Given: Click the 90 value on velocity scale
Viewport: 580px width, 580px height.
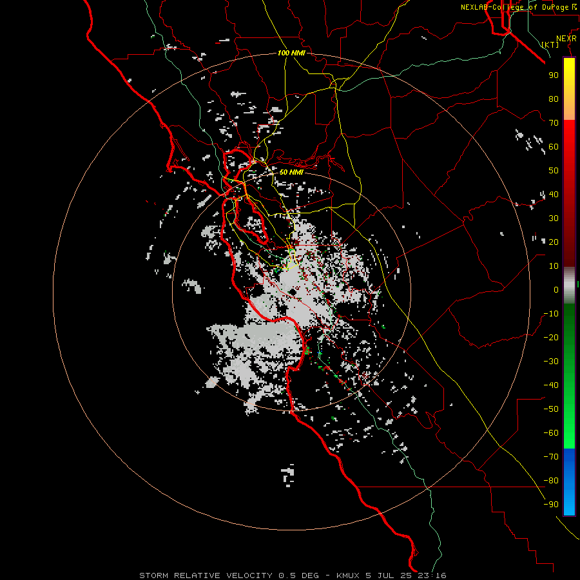Looking at the screenshot, I should point(554,75).
